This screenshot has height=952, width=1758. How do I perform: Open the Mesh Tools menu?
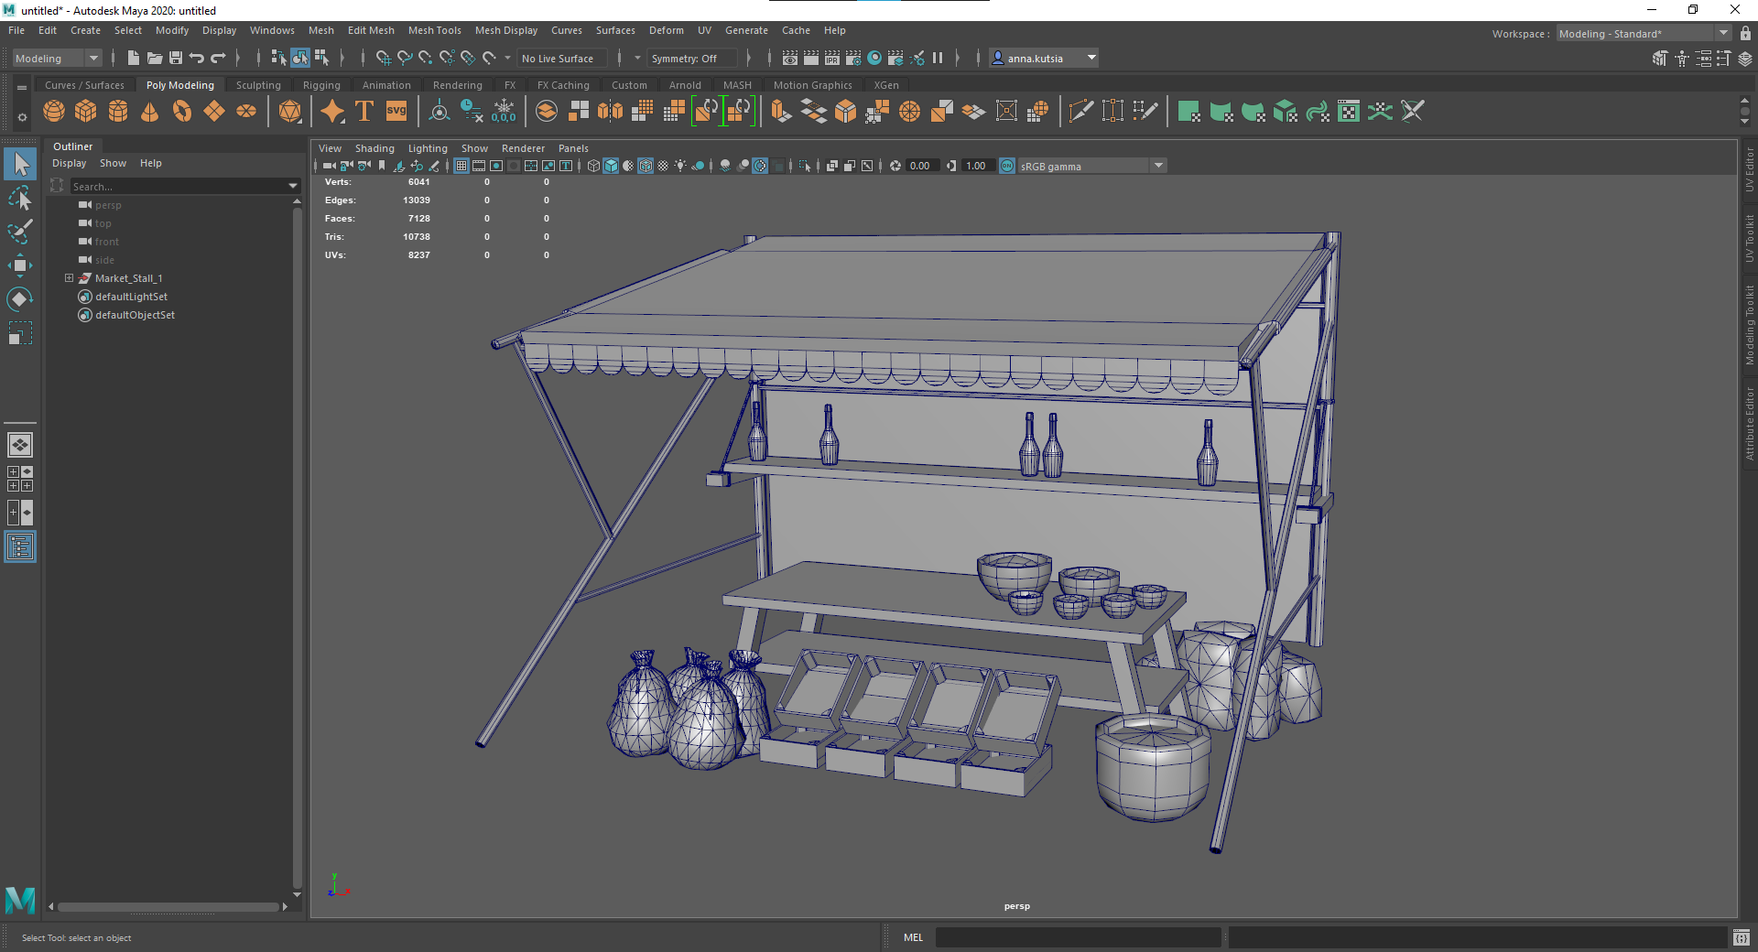tap(434, 30)
